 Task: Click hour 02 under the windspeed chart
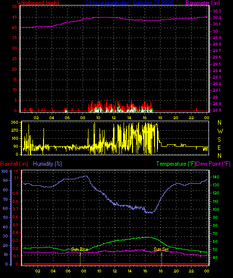point(36,118)
